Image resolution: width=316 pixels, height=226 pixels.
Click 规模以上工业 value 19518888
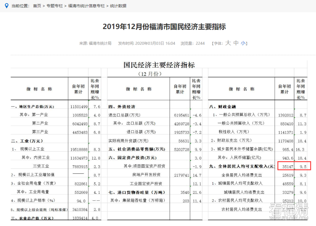click(79, 149)
